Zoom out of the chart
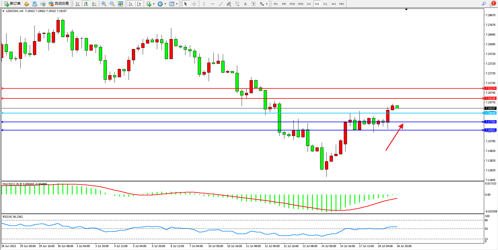This screenshot has width=498, height=250. pyautogui.click(x=112, y=4)
